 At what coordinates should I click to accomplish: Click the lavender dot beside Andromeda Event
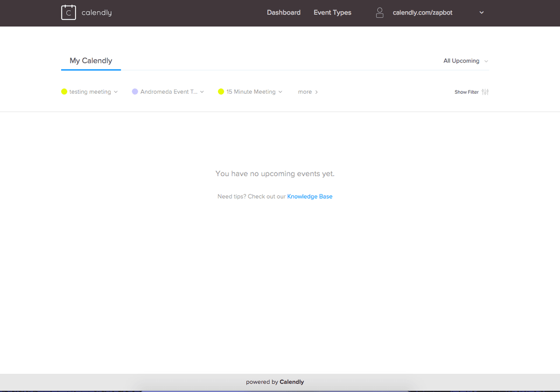[x=135, y=92]
